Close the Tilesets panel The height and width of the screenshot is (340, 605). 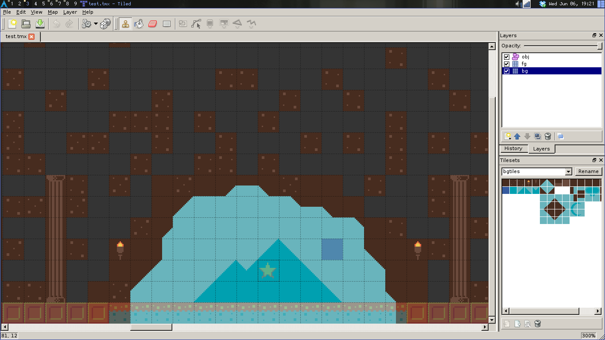click(601, 160)
